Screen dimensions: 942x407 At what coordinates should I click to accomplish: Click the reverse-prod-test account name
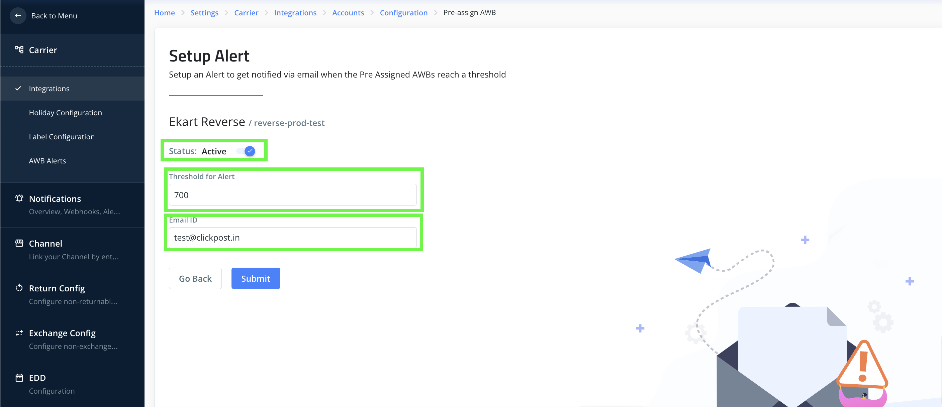tap(289, 123)
